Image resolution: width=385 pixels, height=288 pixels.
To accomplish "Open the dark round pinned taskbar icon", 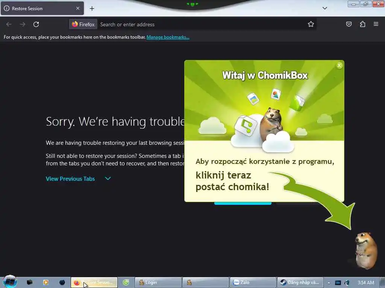I will tap(62, 282).
